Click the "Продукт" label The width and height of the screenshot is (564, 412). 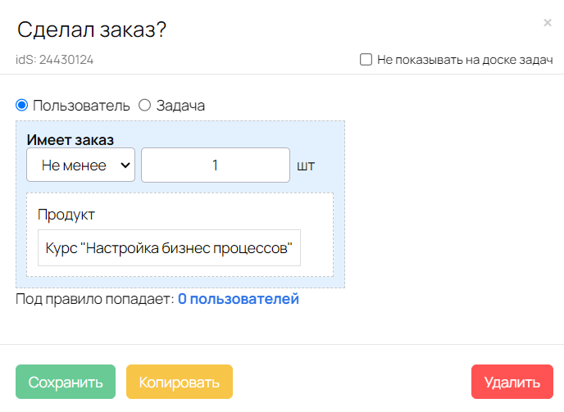pyautogui.click(x=66, y=215)
